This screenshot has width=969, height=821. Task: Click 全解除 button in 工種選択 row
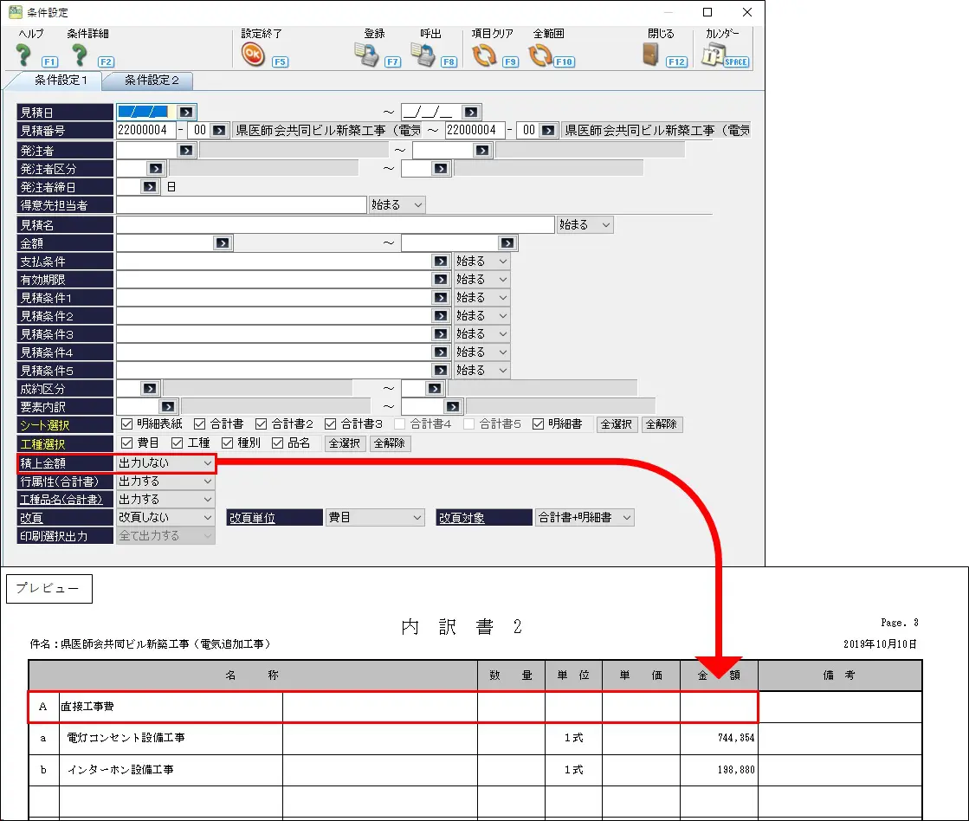[x=390, y=443]
